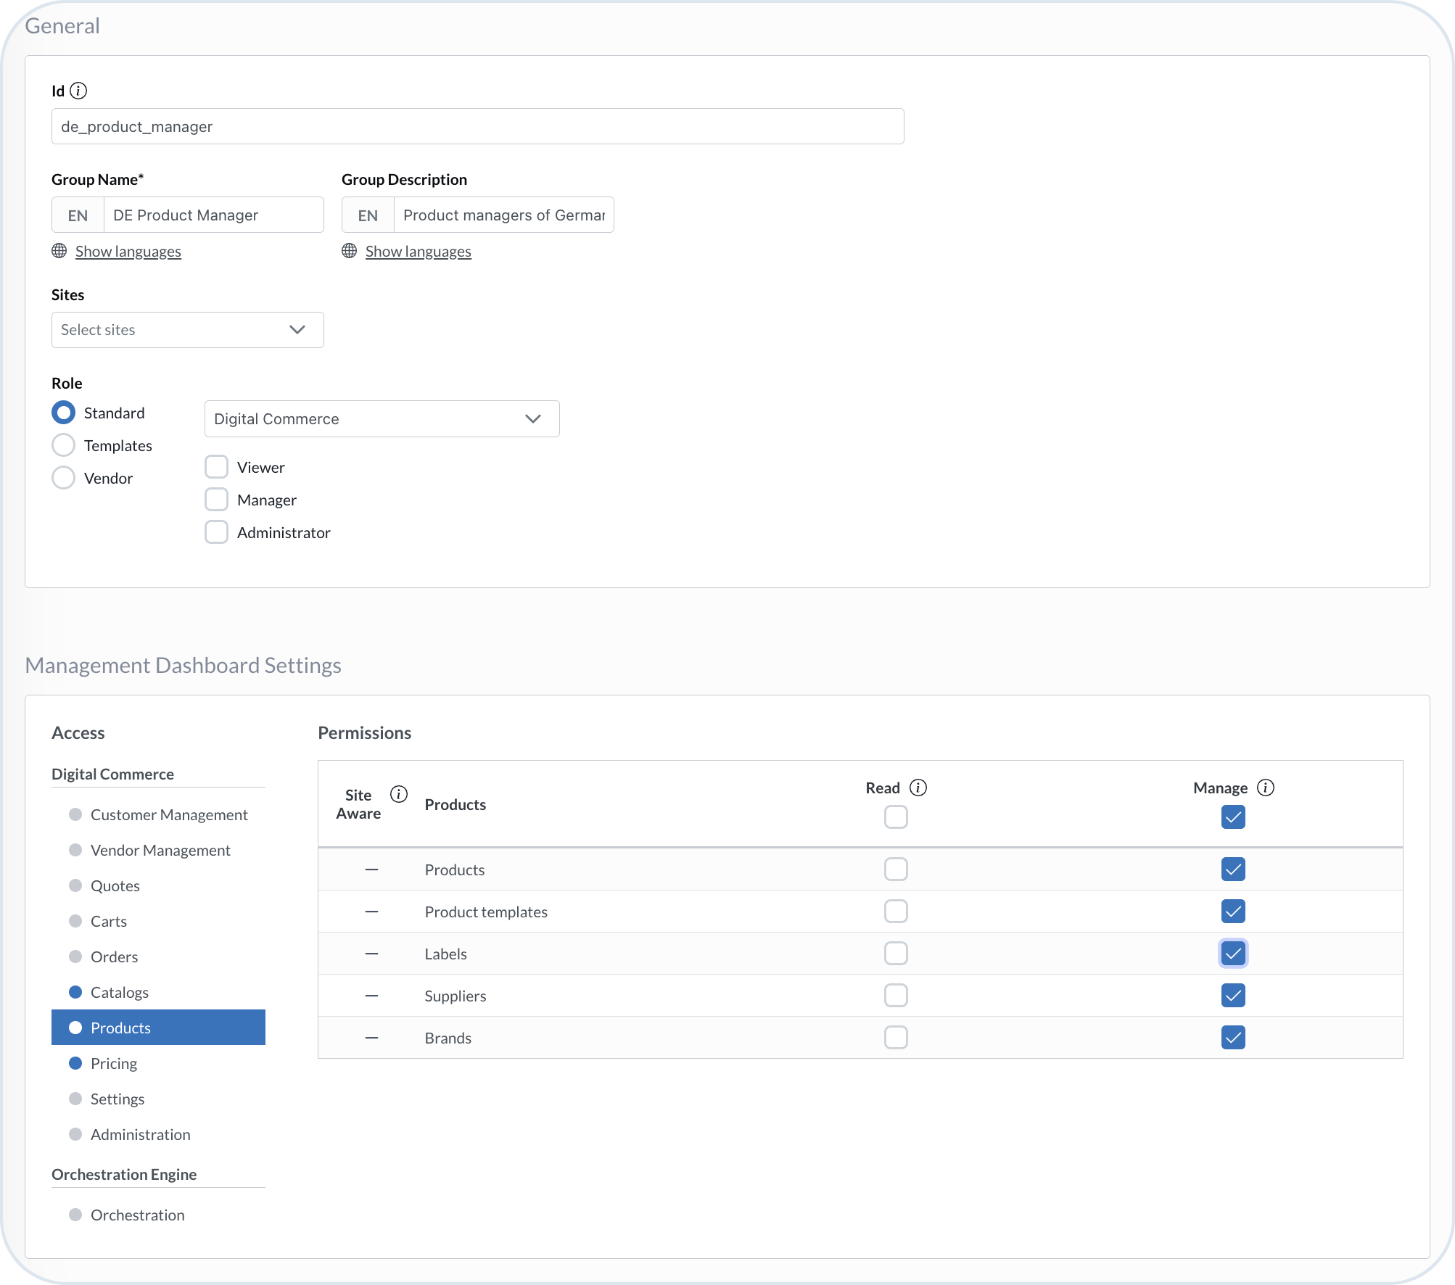
Task: Click Show languages under Group Description
Action: pos(419,252)
